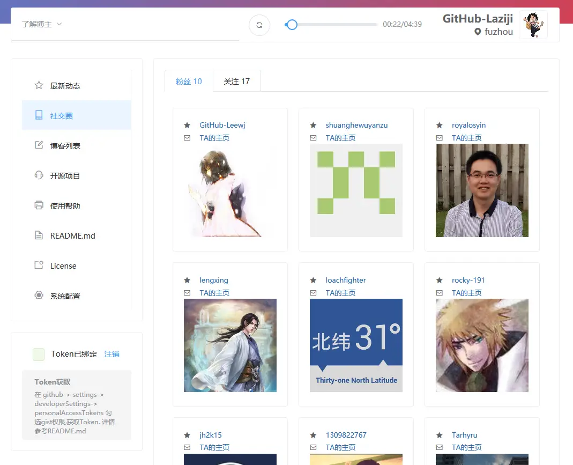573x465 pixels.
Task: Click the star icon next to jh2k15
Action: (187, 436)
